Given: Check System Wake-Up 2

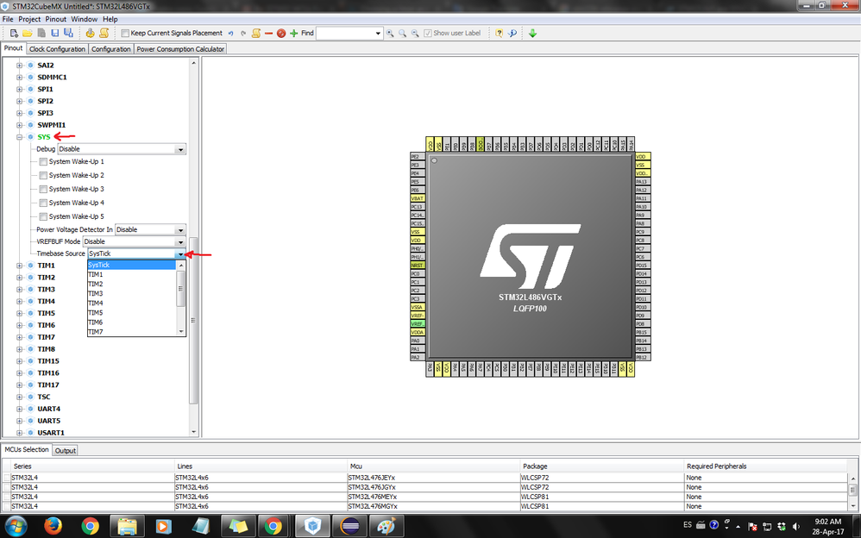Looking at the screenshot, I should [x=43, y=175].
